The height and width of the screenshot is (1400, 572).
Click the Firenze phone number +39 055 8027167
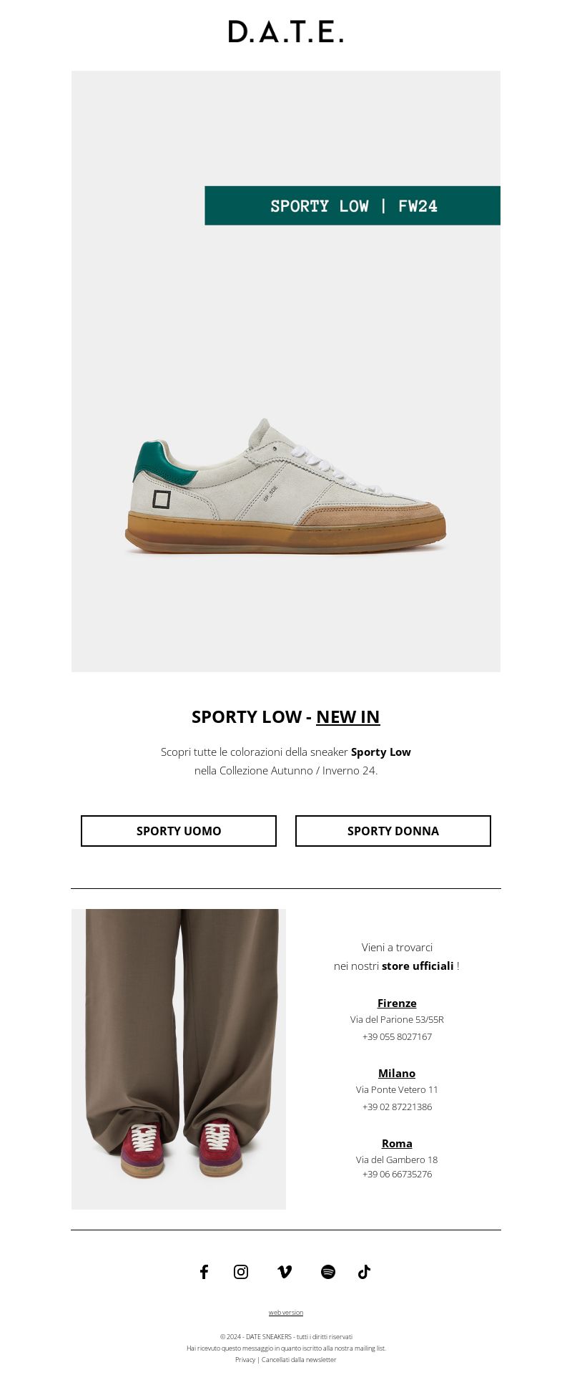[397, 1036]
